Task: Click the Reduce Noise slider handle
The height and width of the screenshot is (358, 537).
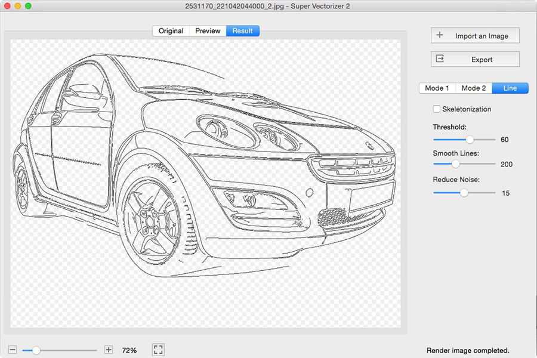Action: tap(464, 193)
